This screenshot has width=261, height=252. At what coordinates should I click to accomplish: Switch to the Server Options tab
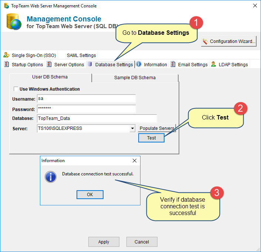65,64
